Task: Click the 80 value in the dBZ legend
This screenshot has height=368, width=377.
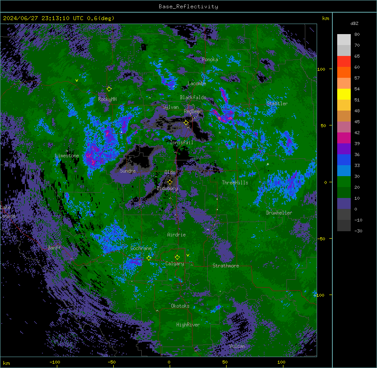Action: (x=357, y=35)
